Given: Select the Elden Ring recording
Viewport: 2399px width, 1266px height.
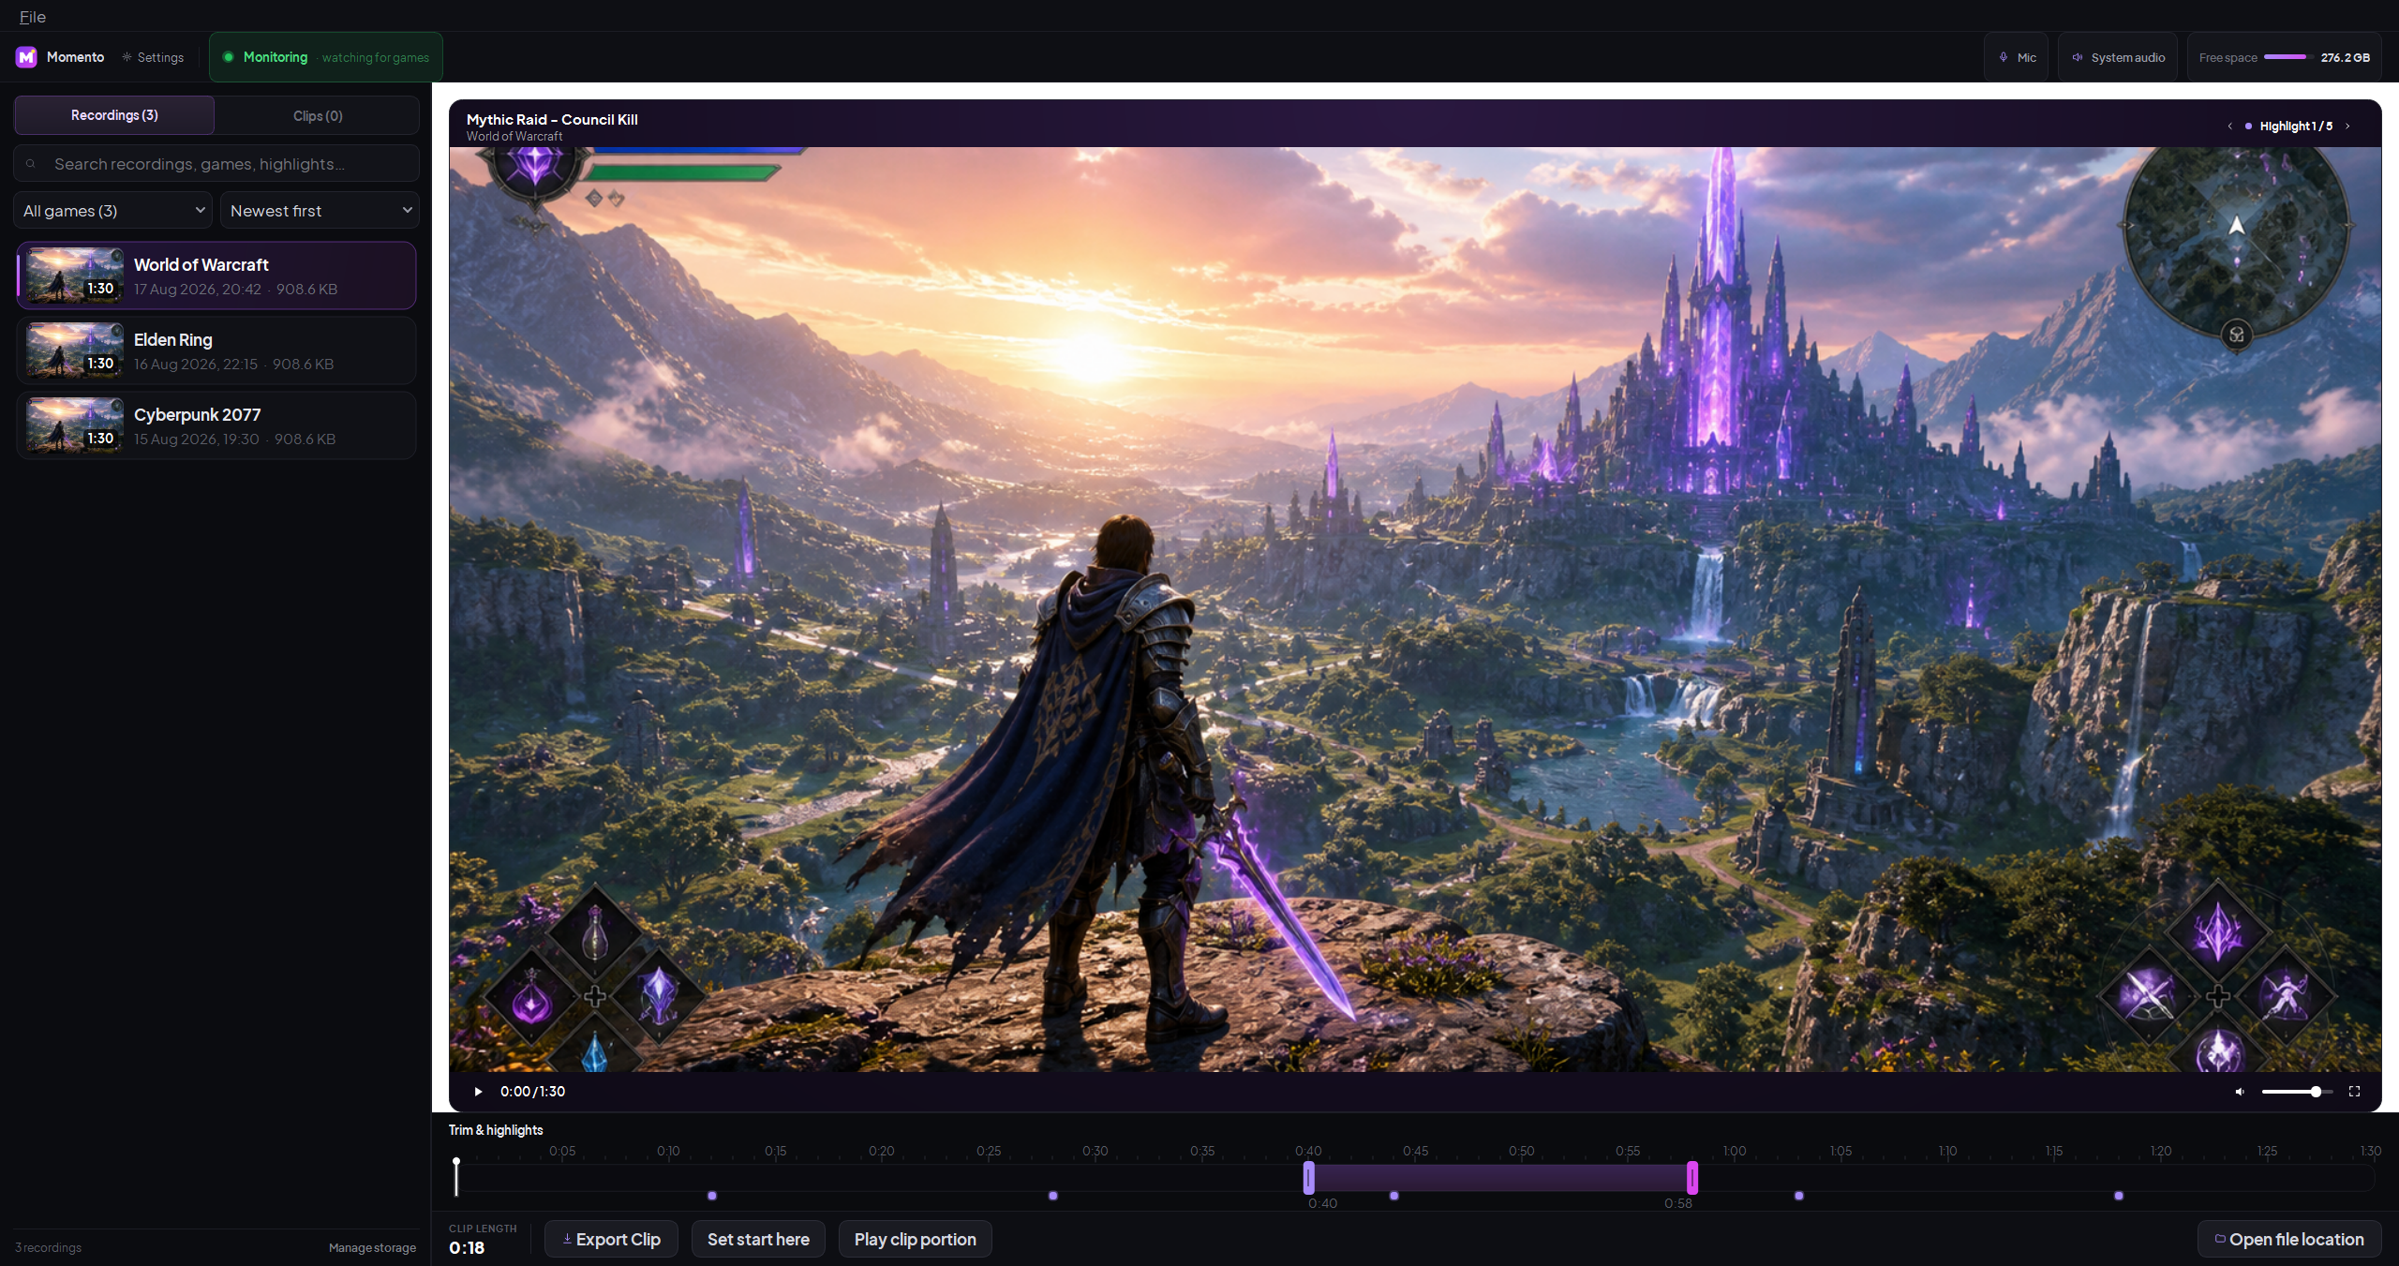Looking at the screenshot, I should point(216,350).
